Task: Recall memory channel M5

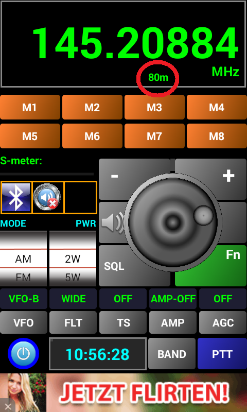Action: (30, 136)
